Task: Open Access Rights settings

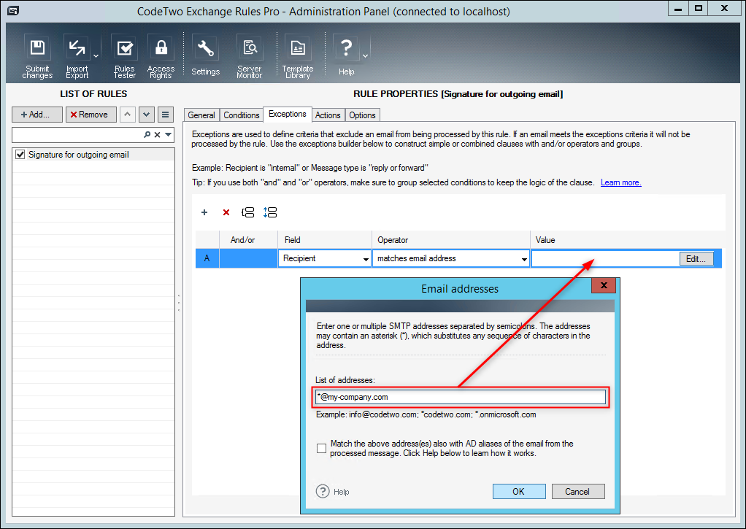Action: pyautogui.click(x=161, y=56)
